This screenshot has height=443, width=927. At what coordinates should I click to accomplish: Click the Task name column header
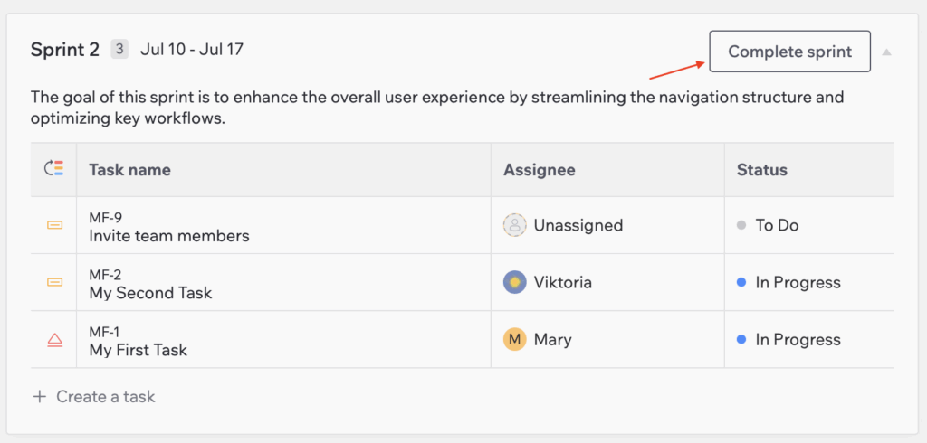point(130,170)
